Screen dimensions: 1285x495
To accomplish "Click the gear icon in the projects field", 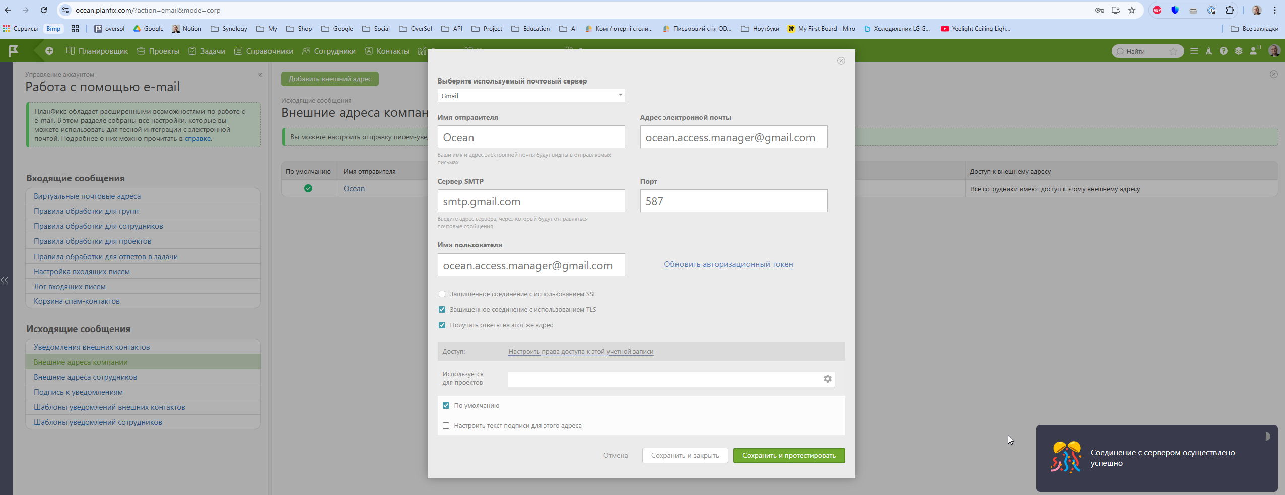I will coord(827,379).
